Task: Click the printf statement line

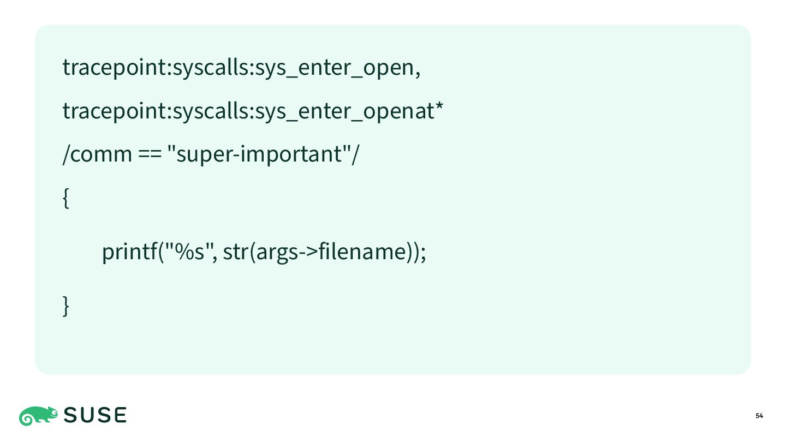Action: pos(264,252)
